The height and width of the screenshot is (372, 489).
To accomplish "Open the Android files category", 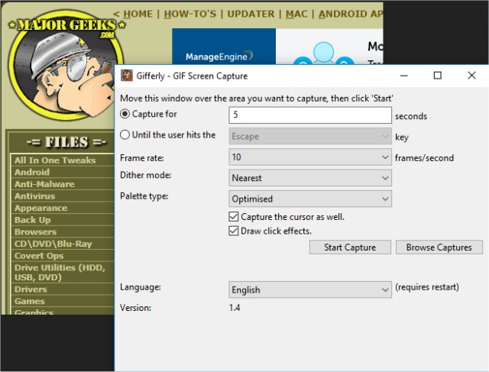I will pos(32,172).
